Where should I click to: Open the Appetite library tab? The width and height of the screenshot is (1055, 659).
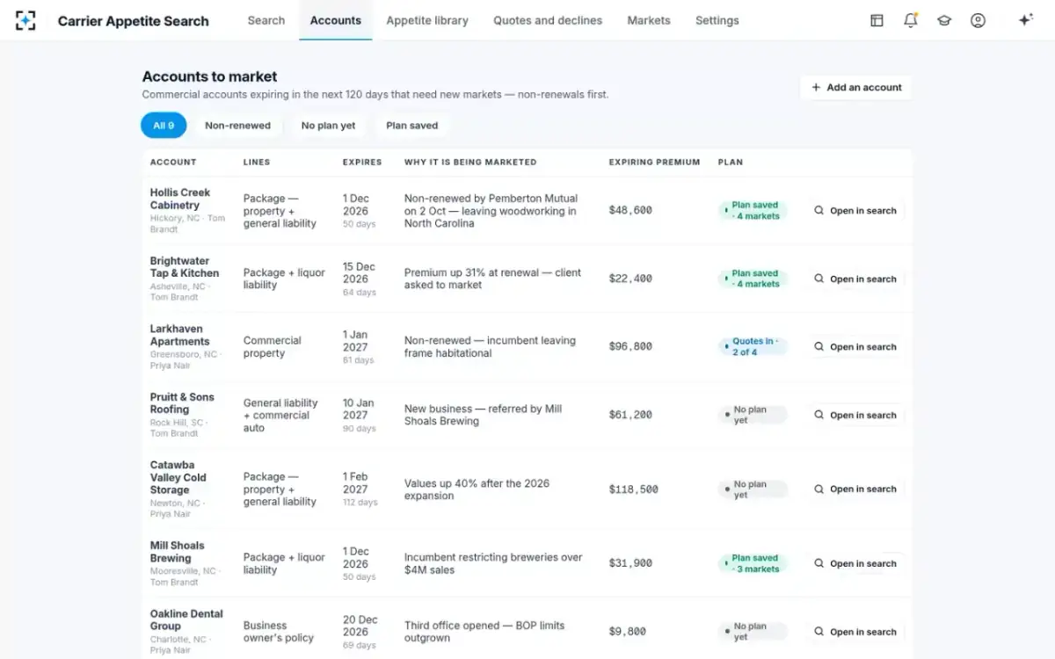click(427, 20)
